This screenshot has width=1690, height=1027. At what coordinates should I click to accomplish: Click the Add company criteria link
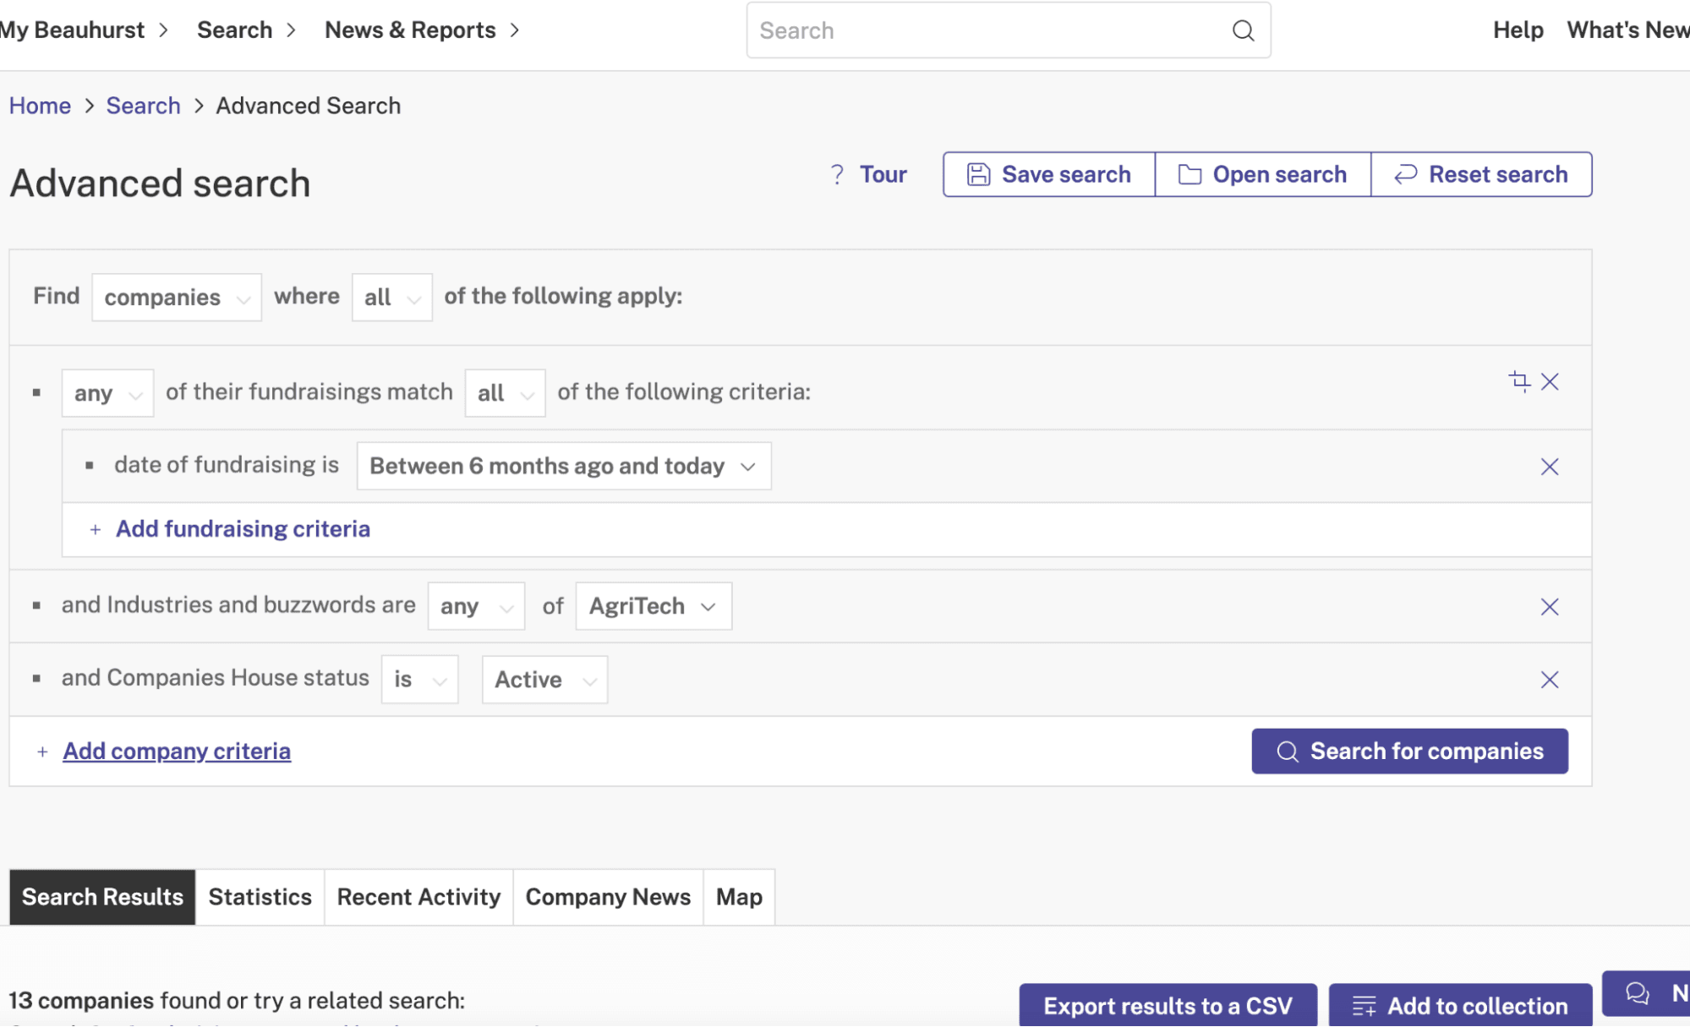[177, 751]
